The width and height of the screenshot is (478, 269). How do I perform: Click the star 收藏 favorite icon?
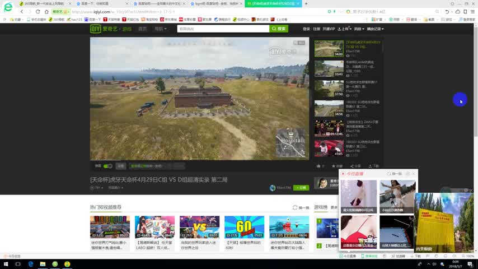click(337, 166)
